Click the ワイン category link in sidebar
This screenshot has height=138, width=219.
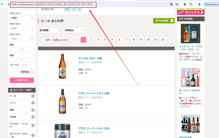click(13, 103)
